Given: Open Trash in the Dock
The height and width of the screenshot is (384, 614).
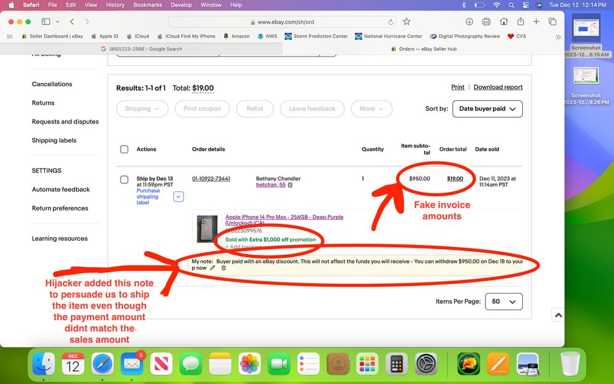Looking at the screenshot, I should [570, 363].
